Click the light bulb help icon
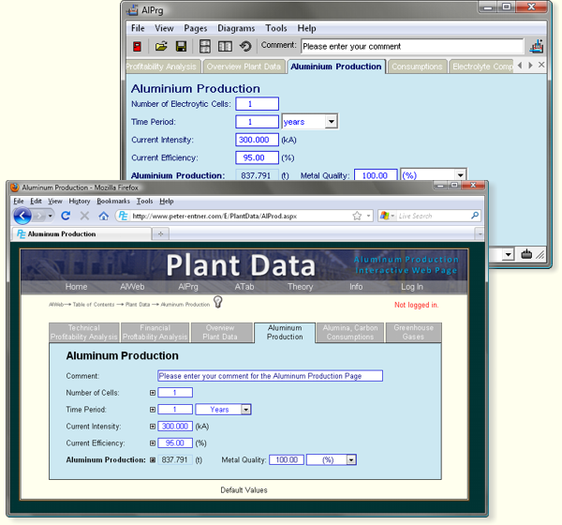Image resolution: width=562 pixels, height=525 pixels. coord(218,302)
